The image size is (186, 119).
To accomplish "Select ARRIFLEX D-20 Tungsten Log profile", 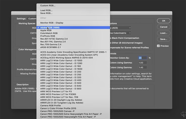I will (x=73, y=103).
